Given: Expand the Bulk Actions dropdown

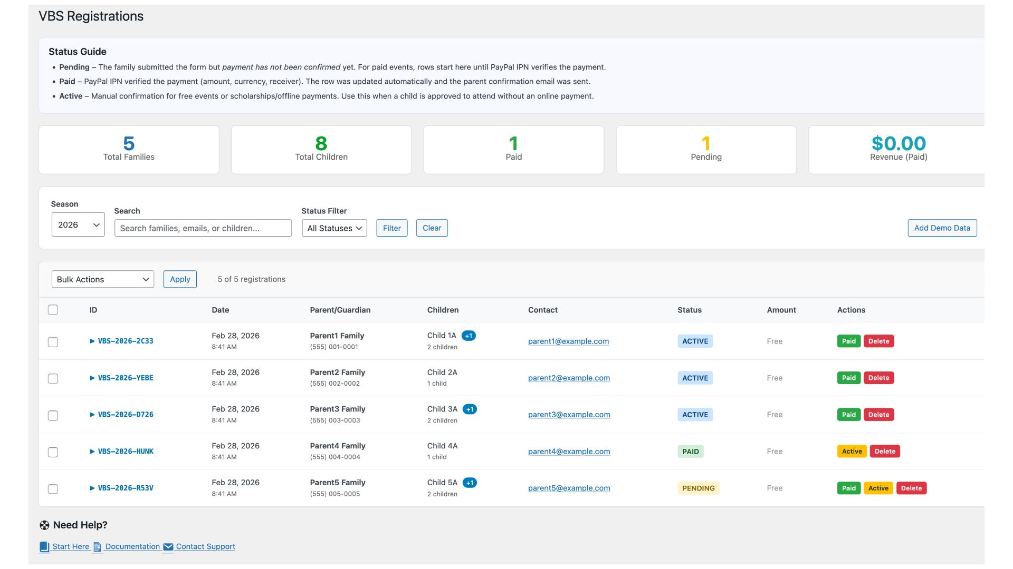Looking at the screenshot, I should (102, 279).
